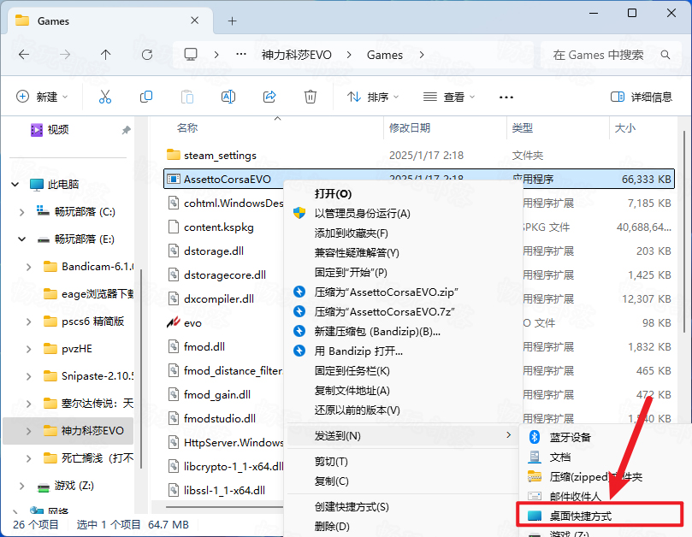Click the Cut scissors icon in toolbar
Screen dimensions: 692x537
[x=105, y=97]
